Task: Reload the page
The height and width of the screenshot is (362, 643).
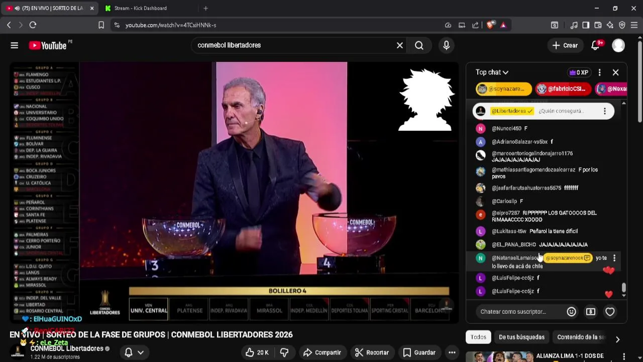Action: point(33,25)
